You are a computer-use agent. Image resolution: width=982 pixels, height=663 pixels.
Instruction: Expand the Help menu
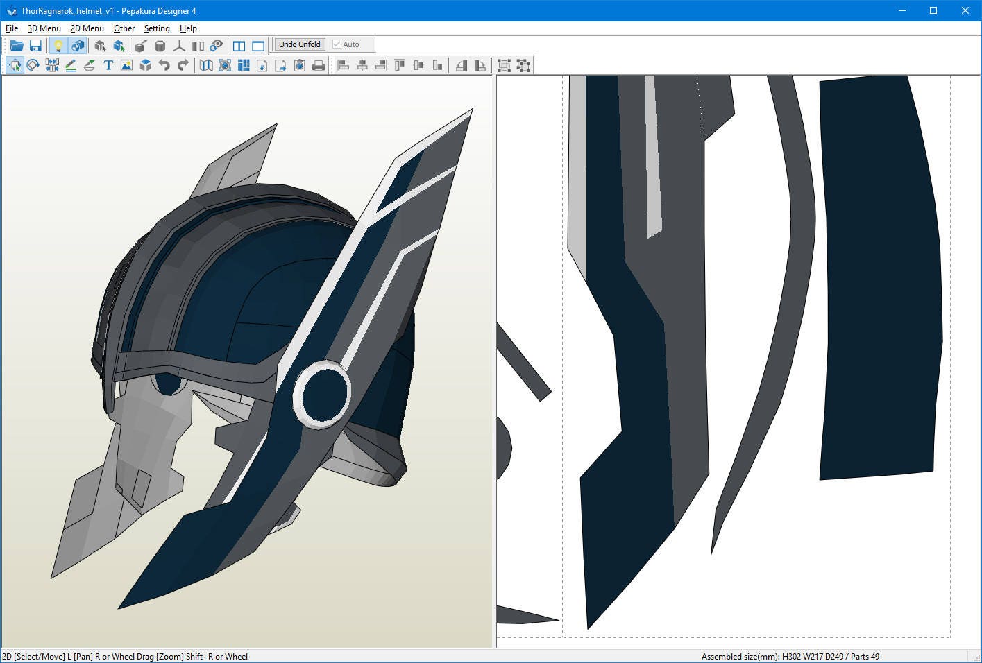point(187,28)
